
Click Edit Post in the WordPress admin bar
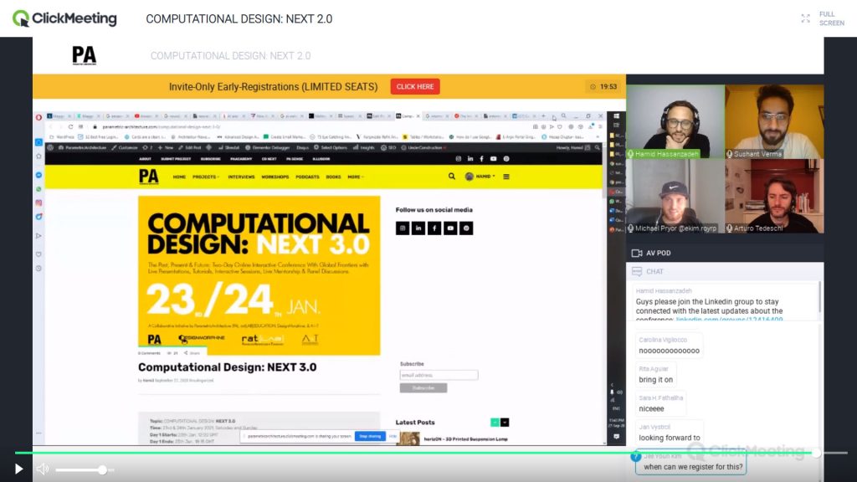click(x=190, y=147)
